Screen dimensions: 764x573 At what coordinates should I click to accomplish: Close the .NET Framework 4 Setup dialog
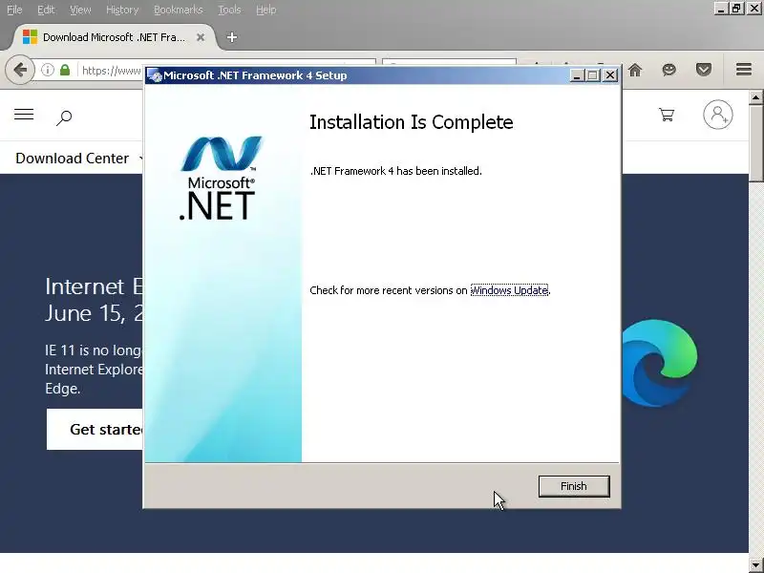click(x=610, y=75)
